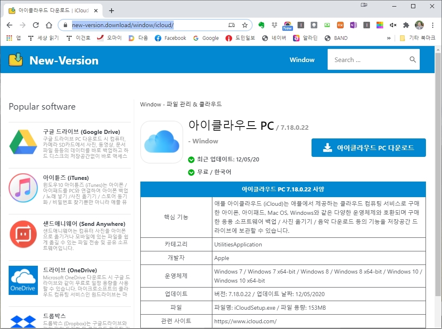Screen dimensions: 442x329
Task: Click the New-Version site title
Action: click(64, 60)
